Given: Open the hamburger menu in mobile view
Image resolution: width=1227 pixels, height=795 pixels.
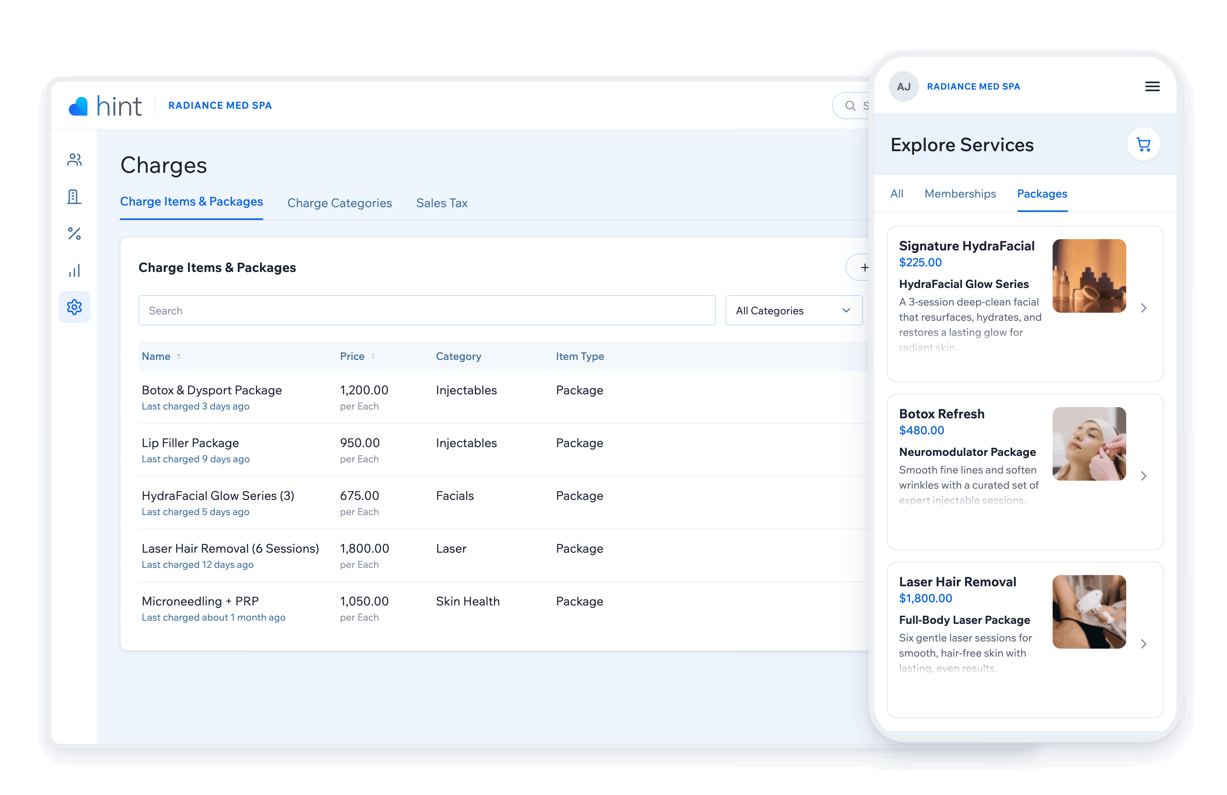Looking at the screenshot, I should pyautogui.click(x=1152, y=87).
